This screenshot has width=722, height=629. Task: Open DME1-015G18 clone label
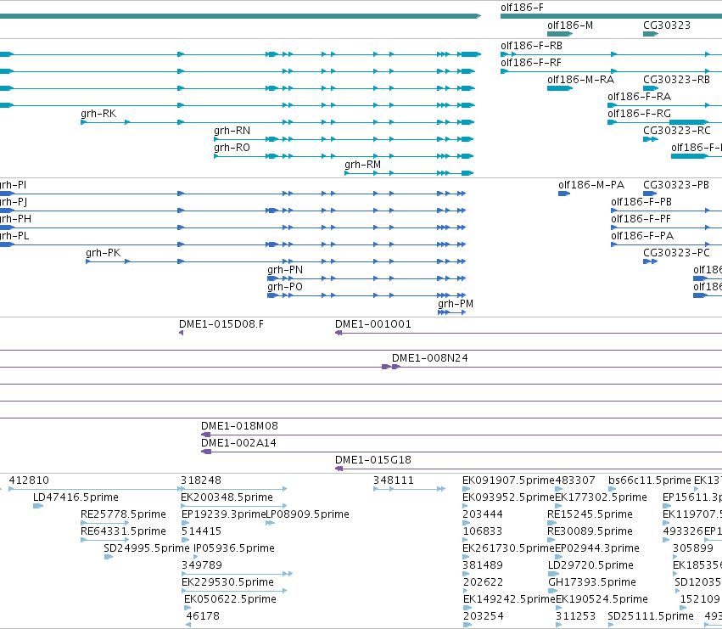[x=373, y=460]
